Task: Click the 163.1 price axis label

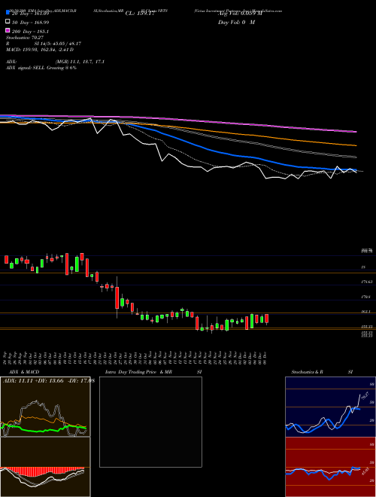Action: pos(366,312)
